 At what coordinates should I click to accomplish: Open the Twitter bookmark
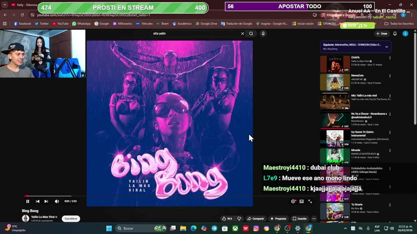[x=42, y=24]
